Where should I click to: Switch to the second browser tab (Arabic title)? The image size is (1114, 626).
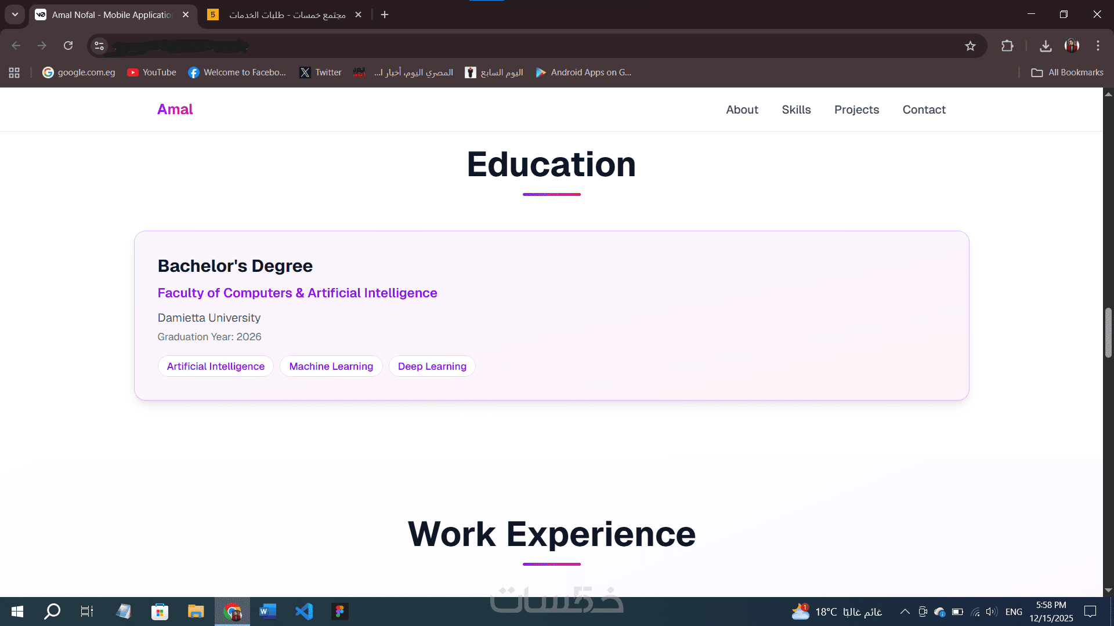(287, 14)
